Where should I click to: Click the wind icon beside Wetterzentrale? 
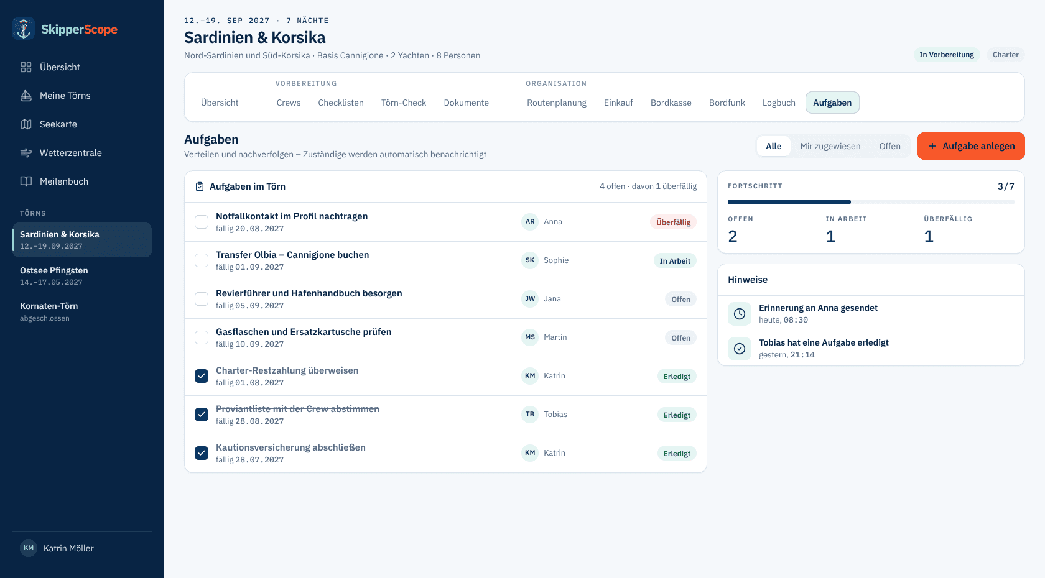[x=26, y=153]
